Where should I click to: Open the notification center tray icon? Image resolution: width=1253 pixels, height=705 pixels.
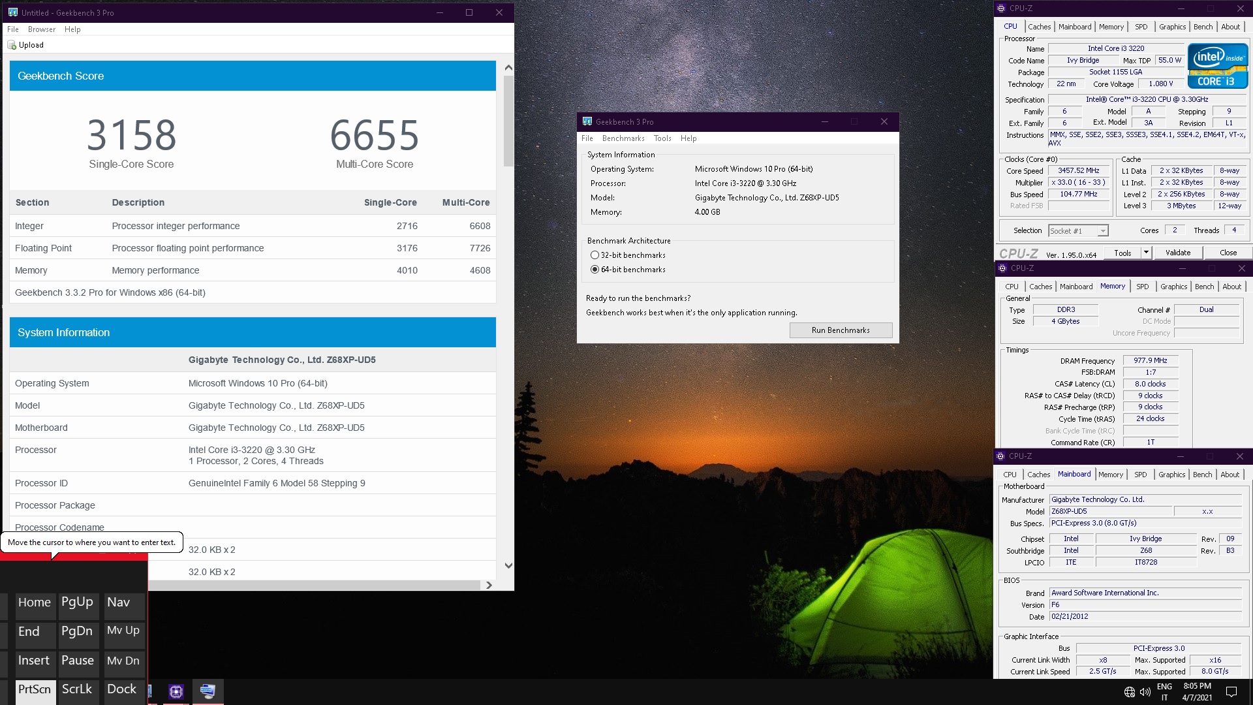1231,692
